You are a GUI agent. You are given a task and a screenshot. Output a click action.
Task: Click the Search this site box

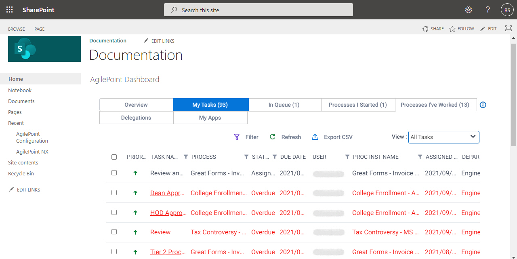[258, 10]
